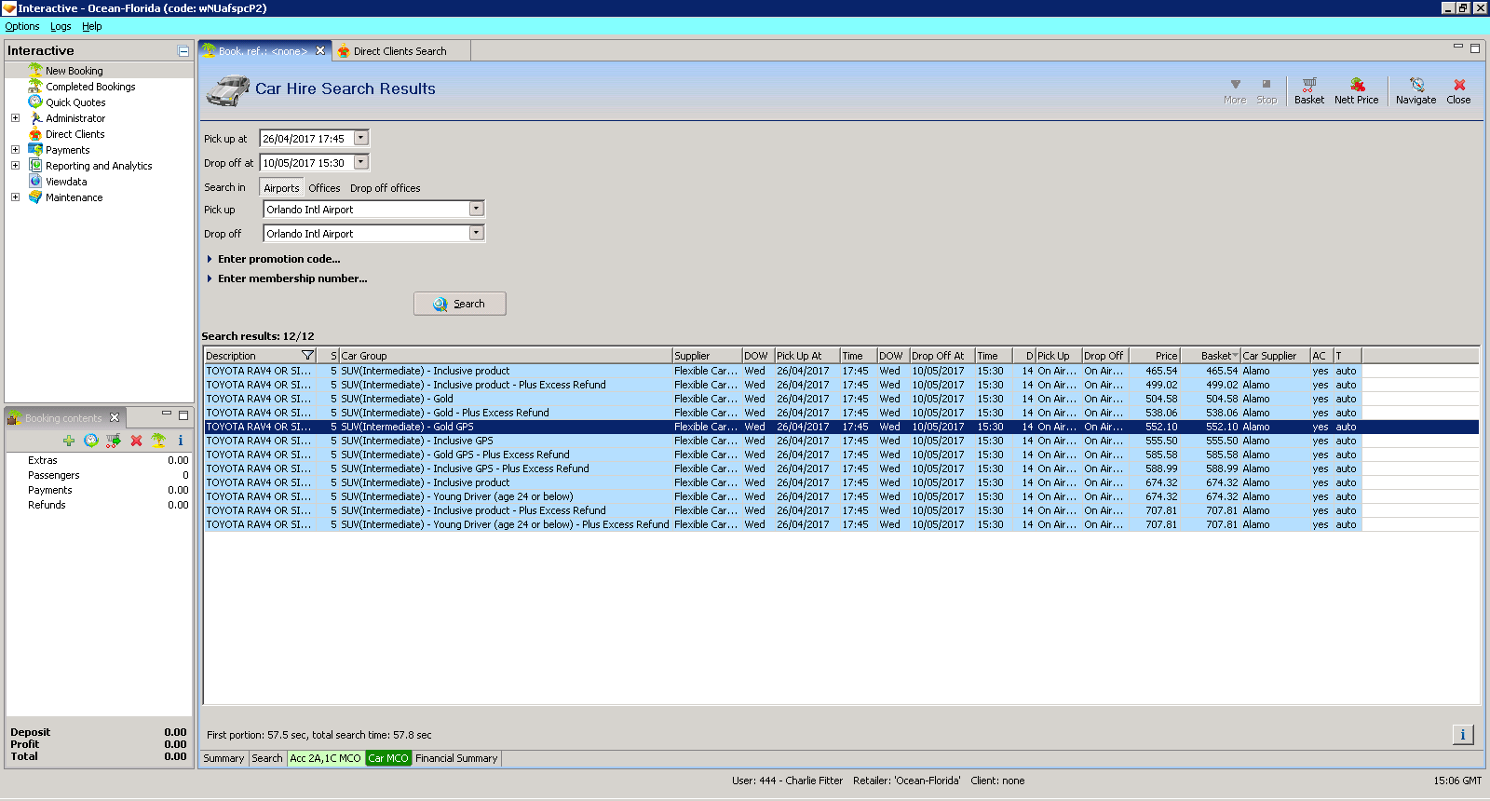Screen dimensions: 1490x801
Task: Add to basket via Basket toolbar button
Action: click(1308, 90)
